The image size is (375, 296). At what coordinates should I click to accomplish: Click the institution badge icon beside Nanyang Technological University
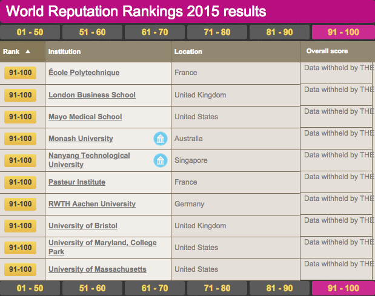click(160, 160)
